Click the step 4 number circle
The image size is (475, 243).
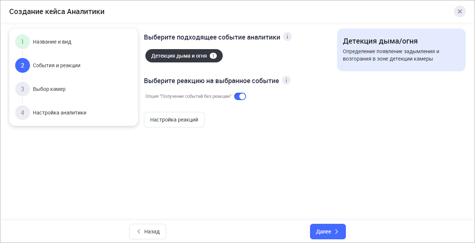tap(23, 113)
